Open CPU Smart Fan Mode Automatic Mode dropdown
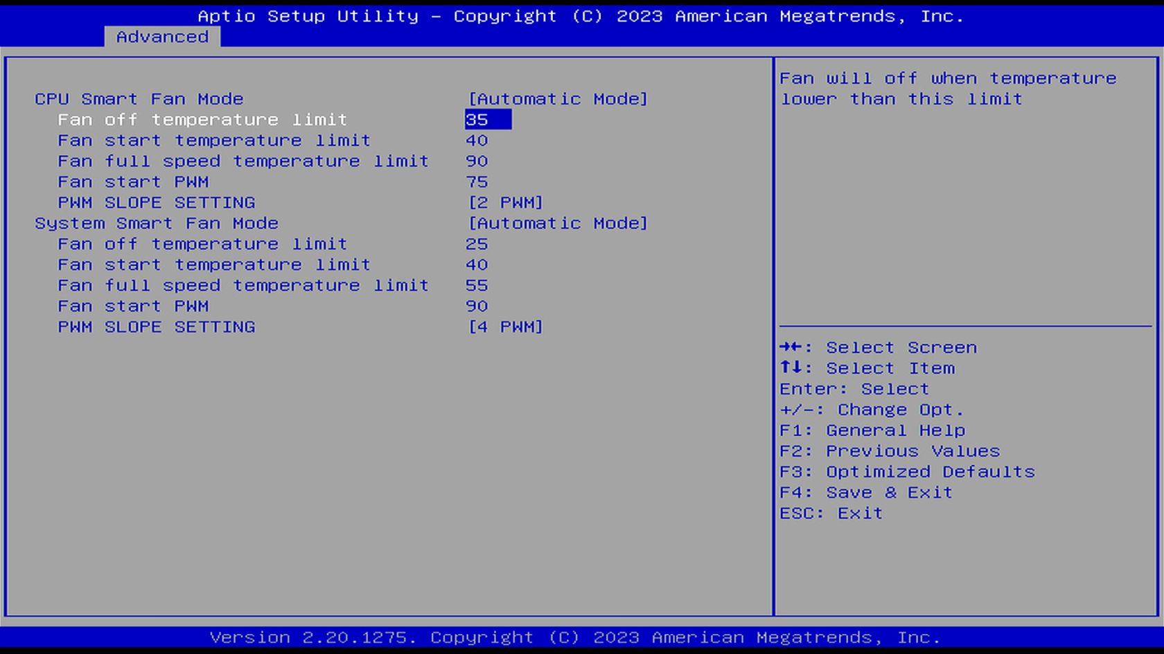 coord(558,99)
